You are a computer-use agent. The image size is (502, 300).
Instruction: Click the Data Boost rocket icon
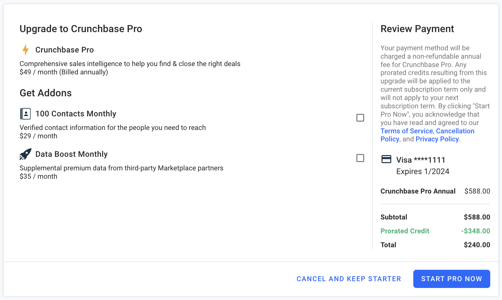click(x=25, y=154)
